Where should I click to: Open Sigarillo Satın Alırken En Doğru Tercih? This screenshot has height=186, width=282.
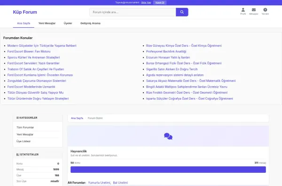click(x=172, y=69)
